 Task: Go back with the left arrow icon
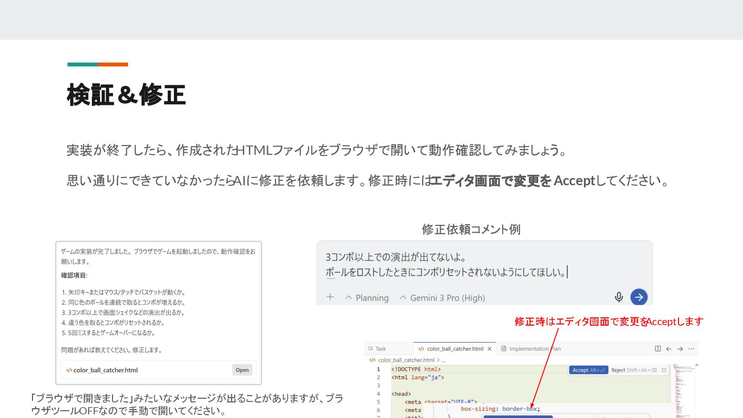click(669, 349)
